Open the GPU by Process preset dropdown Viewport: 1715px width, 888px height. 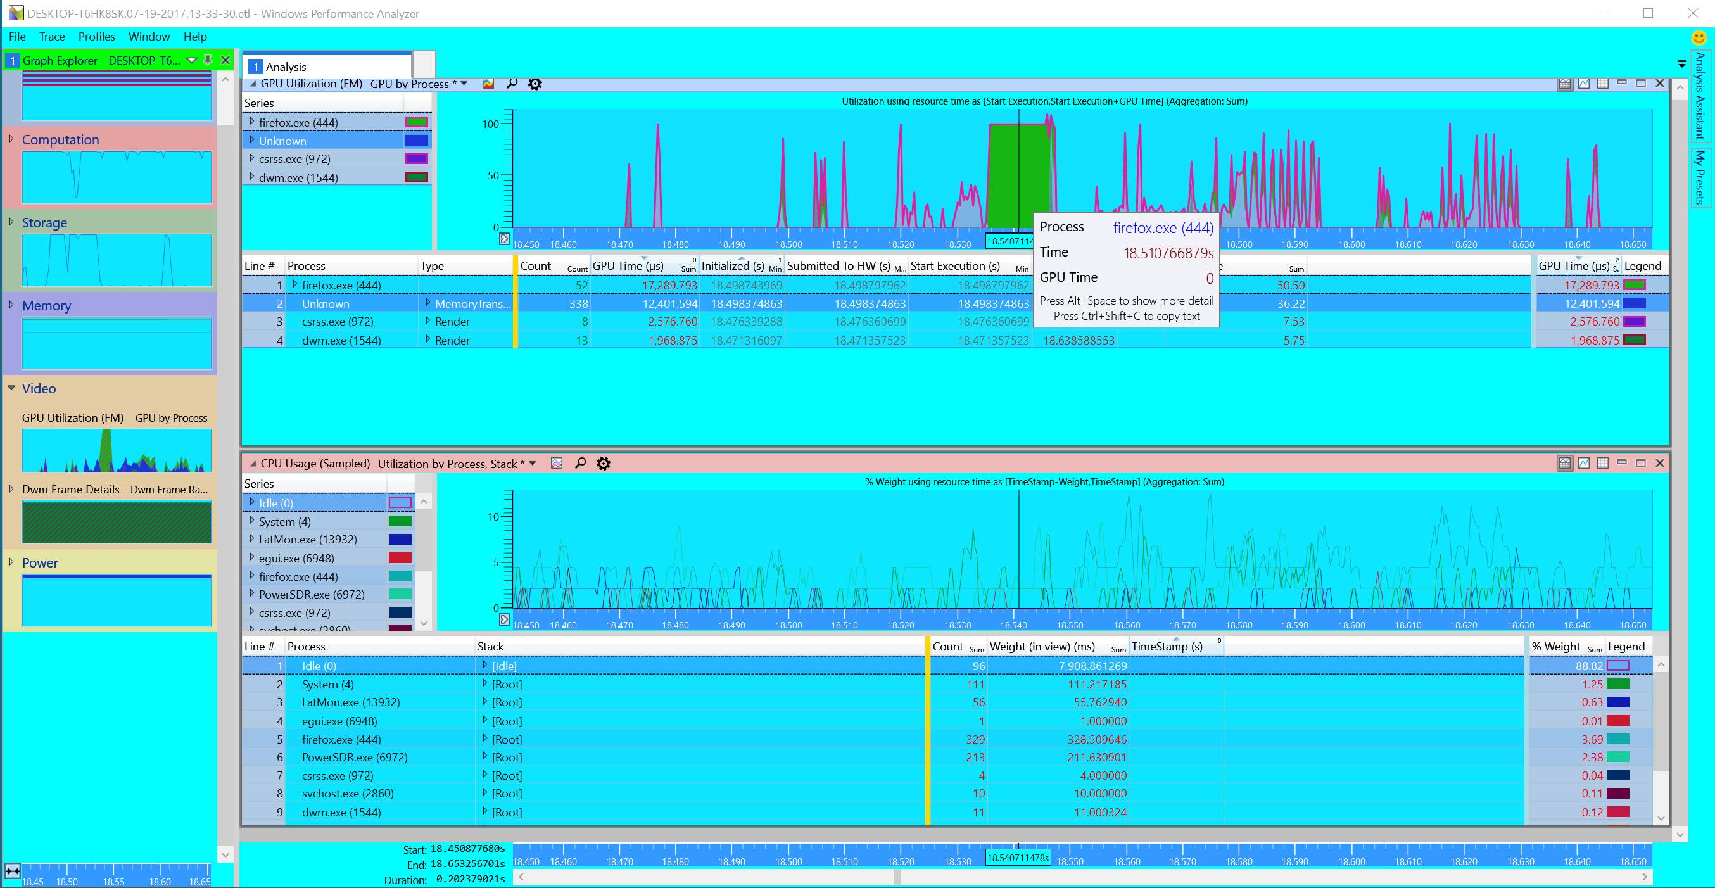coord(464,84)
